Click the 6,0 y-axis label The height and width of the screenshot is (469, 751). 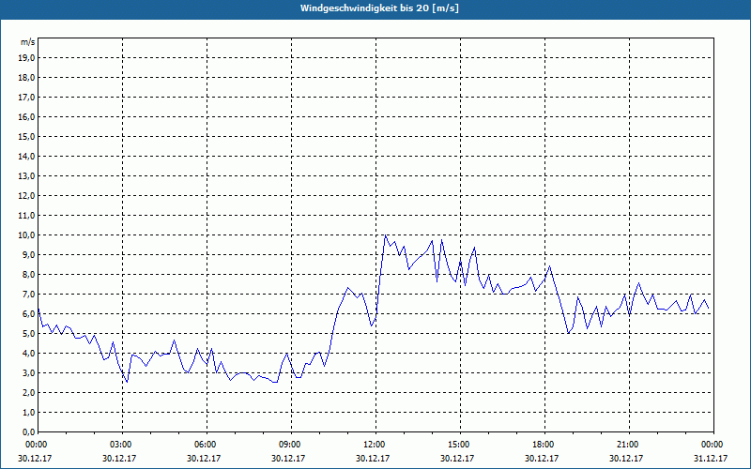(x=28, y=314)
